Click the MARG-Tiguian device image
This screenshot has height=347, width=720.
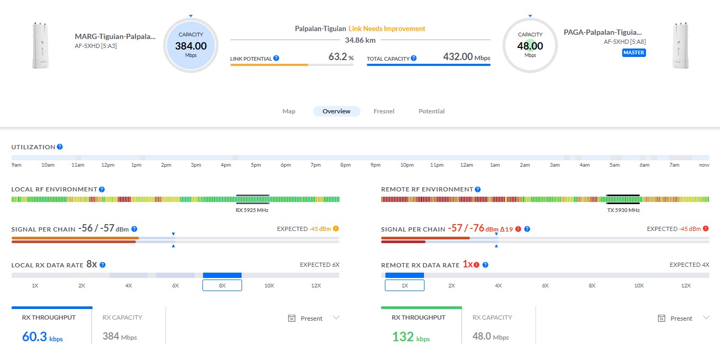[x=38, y=45]
